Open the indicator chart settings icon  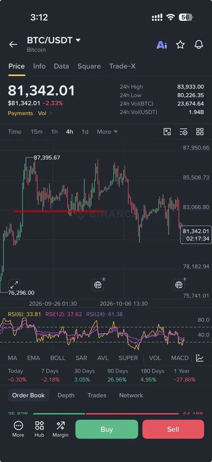point(200,358)
